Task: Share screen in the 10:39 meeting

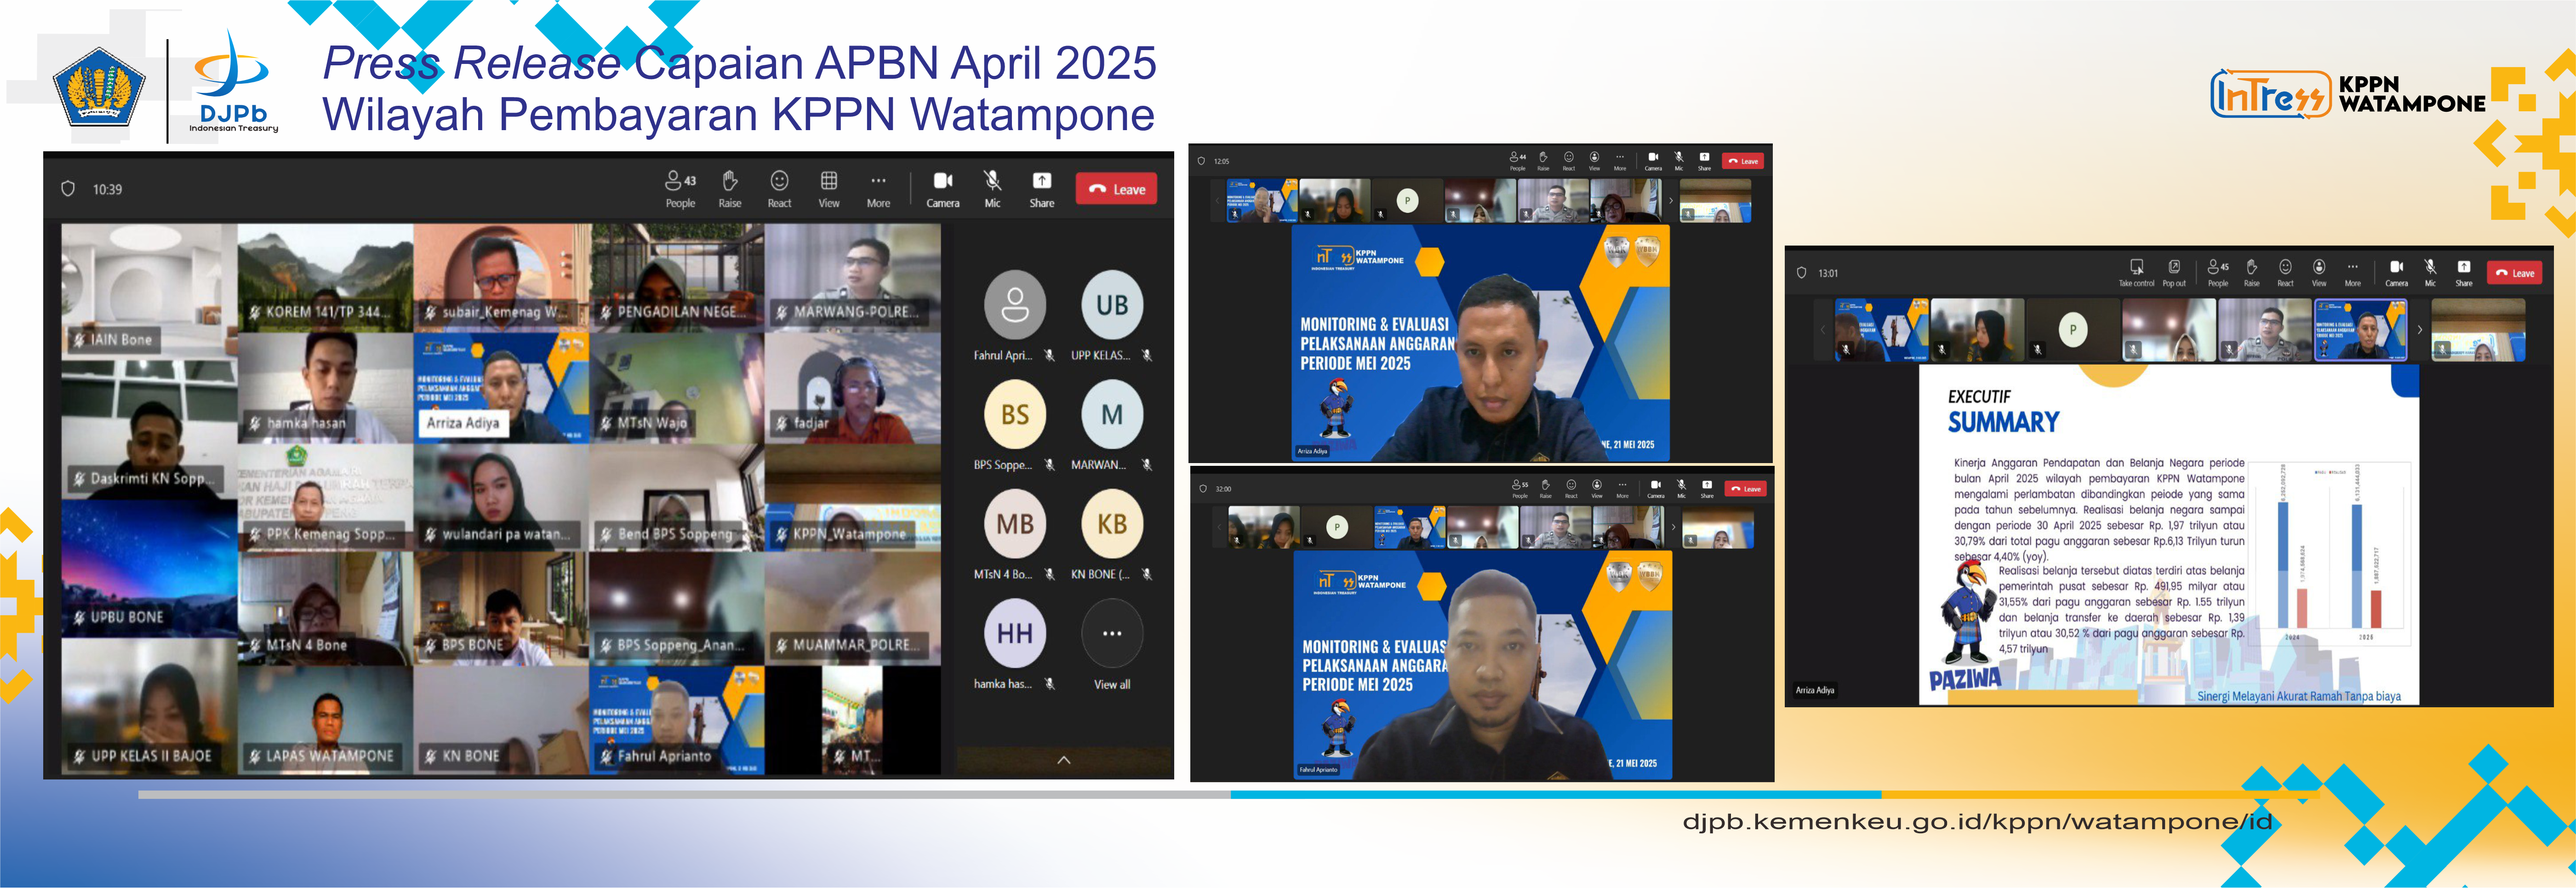Action: coord(1042,189)
